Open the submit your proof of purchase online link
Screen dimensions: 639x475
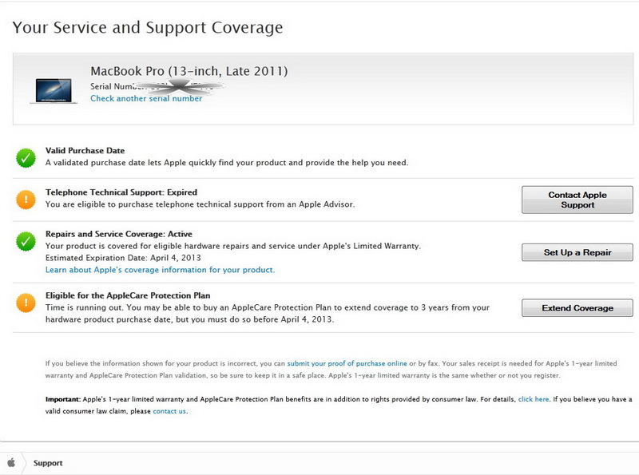347,363
